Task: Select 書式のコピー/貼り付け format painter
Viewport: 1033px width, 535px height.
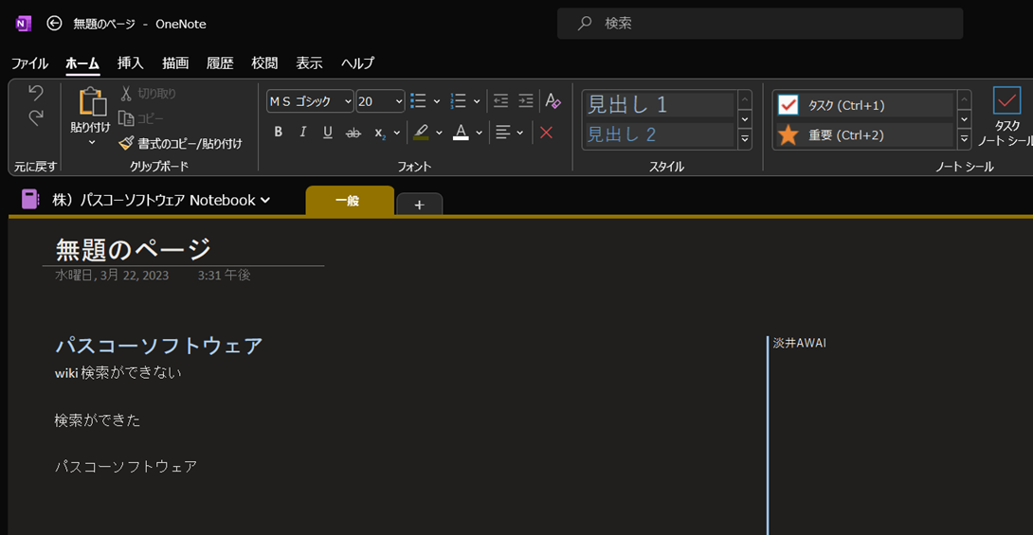Action: (x=180, y=144)
